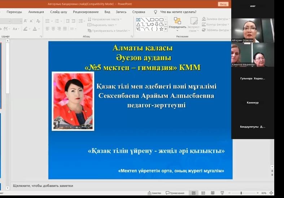The image size is (284, 198).
Task: Click the Упорядочить arrange button
Action: 177,23
